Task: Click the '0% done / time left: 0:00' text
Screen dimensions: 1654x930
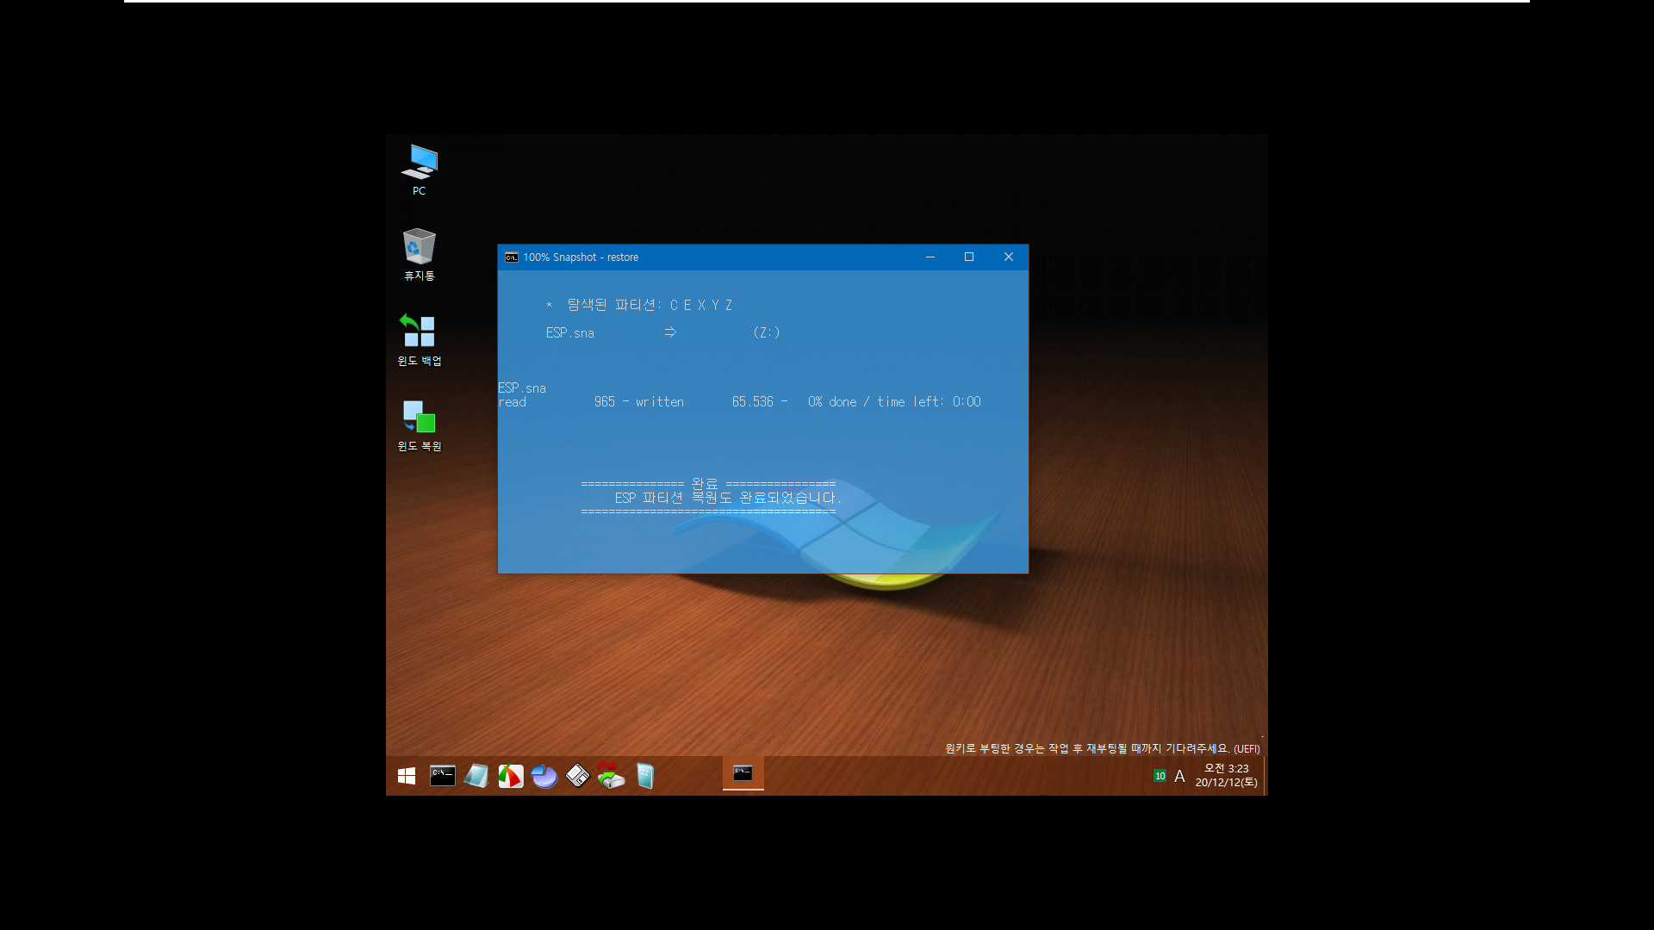Action: (x=894, y=402)
